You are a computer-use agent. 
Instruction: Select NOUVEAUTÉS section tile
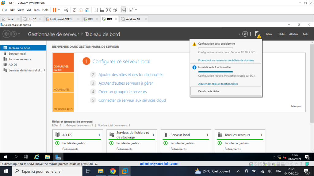click(63, 82)
